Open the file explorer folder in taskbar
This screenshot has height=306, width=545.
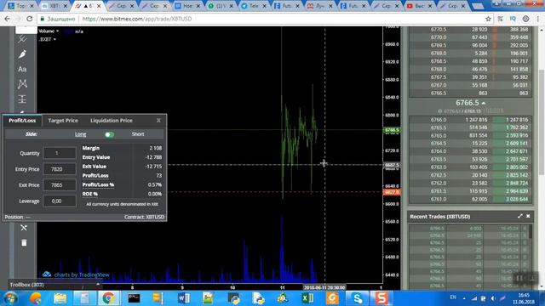pyautogui.click(x=60, y=298)
